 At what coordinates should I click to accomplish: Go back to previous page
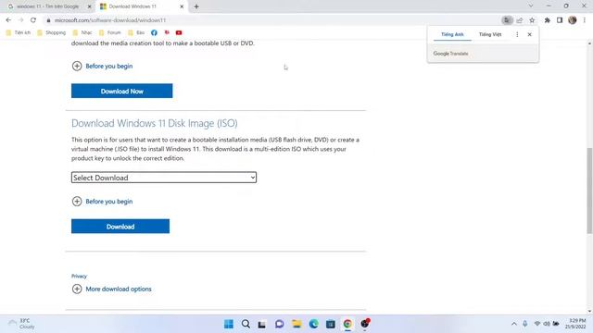[8, 20]
